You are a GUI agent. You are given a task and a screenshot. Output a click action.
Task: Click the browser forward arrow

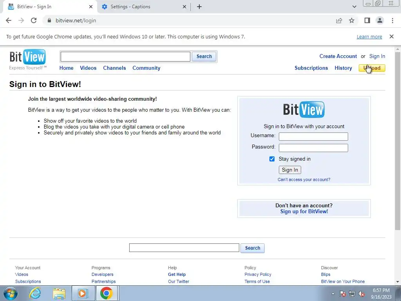point(21,20)
